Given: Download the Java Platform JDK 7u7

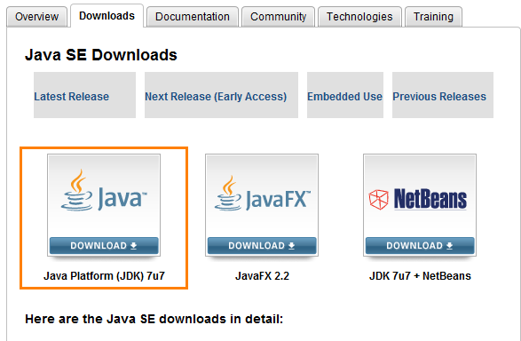Looking at the screenshot, I should (104, 246).
